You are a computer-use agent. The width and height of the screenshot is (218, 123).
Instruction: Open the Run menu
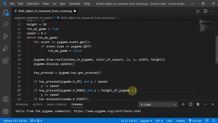[x=63, y=4]
